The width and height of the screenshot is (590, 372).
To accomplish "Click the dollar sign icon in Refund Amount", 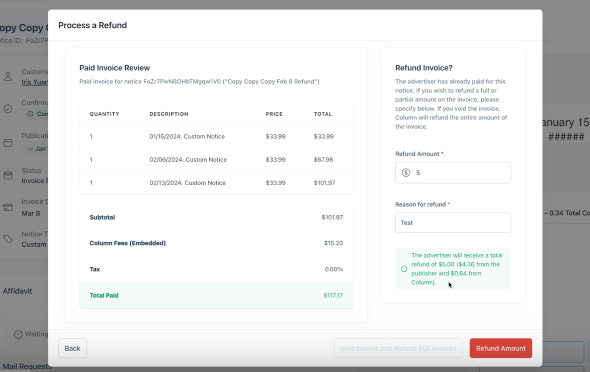I will [x=406, y=173].
